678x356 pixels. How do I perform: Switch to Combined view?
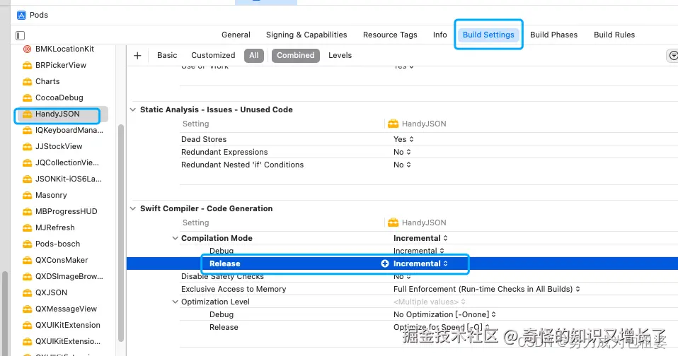[295, 55]
